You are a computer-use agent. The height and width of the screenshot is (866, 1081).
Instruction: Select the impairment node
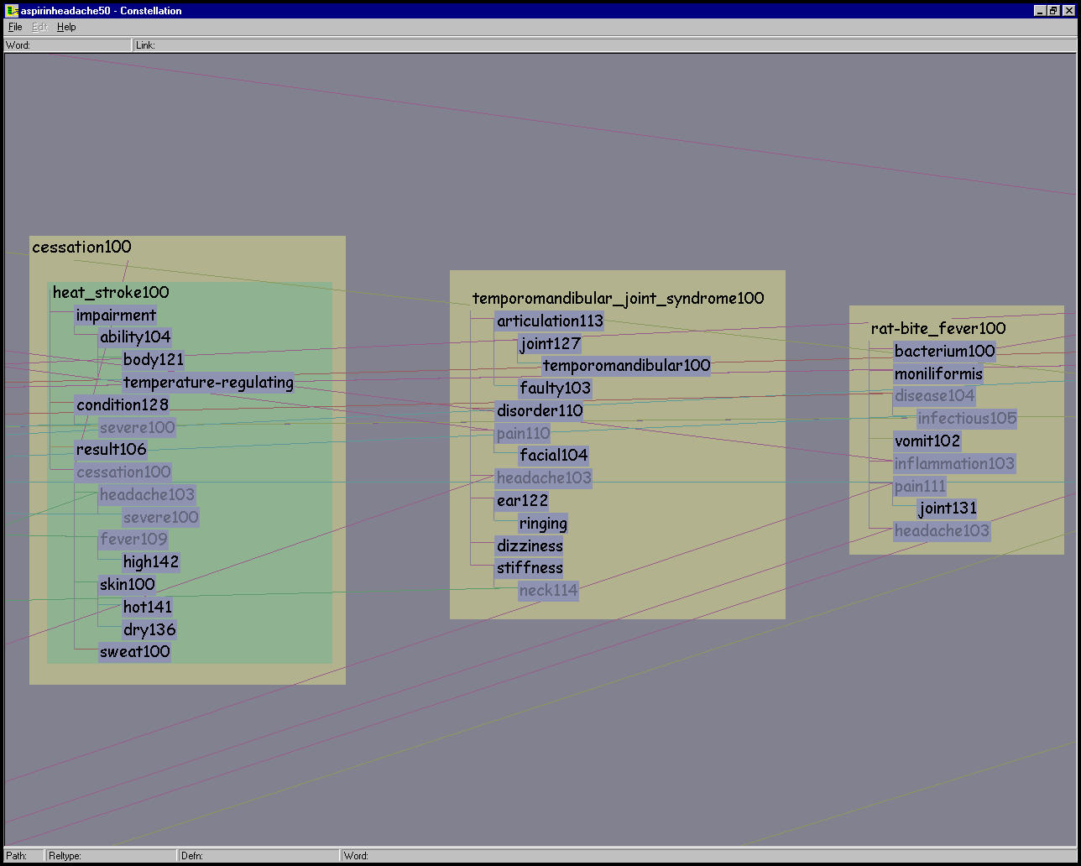[x=116, y=315]
